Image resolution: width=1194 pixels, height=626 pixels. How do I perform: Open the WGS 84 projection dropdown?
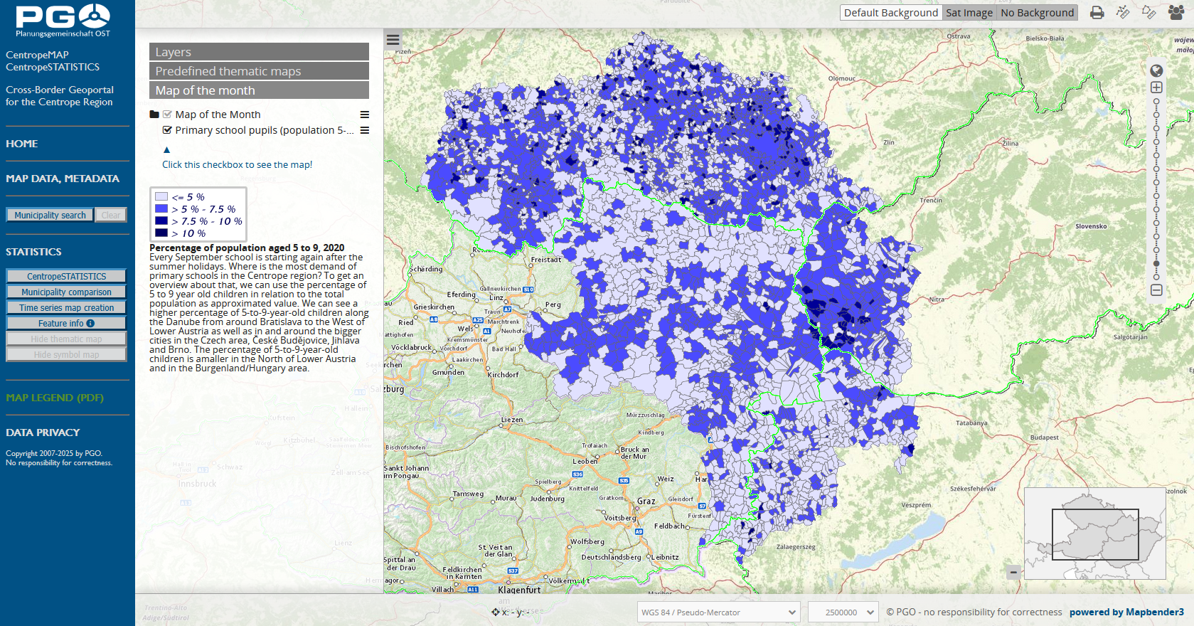point(718,612)
